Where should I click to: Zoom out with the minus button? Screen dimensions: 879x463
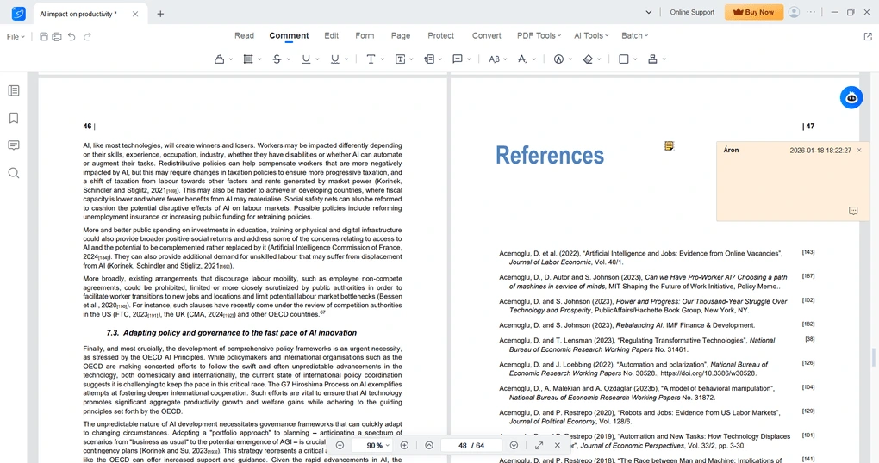point(340,445)
